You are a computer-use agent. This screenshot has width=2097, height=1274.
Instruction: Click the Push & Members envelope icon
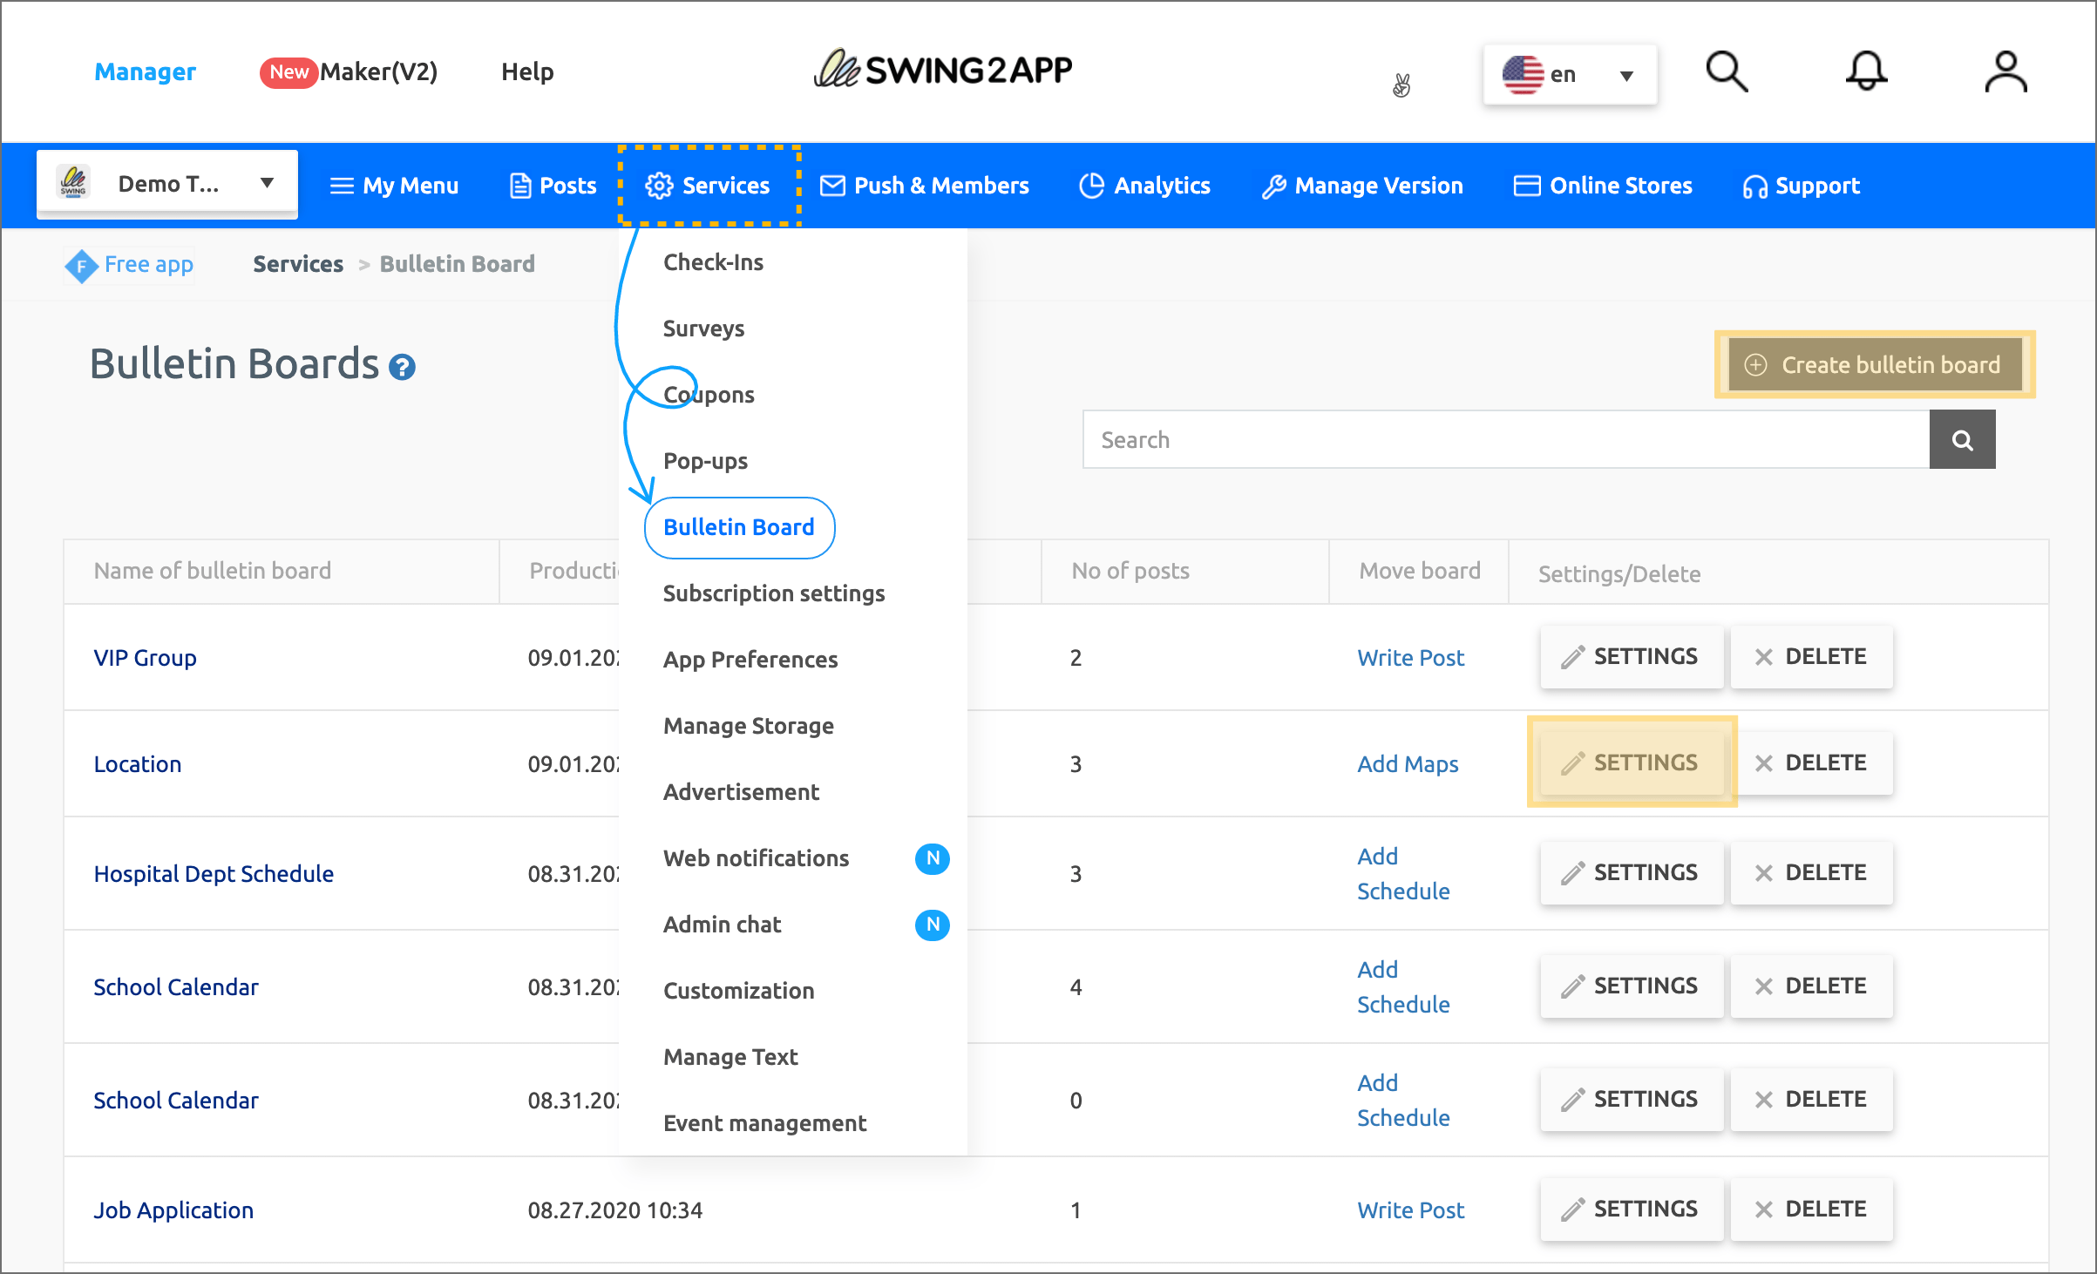point(832,185)
